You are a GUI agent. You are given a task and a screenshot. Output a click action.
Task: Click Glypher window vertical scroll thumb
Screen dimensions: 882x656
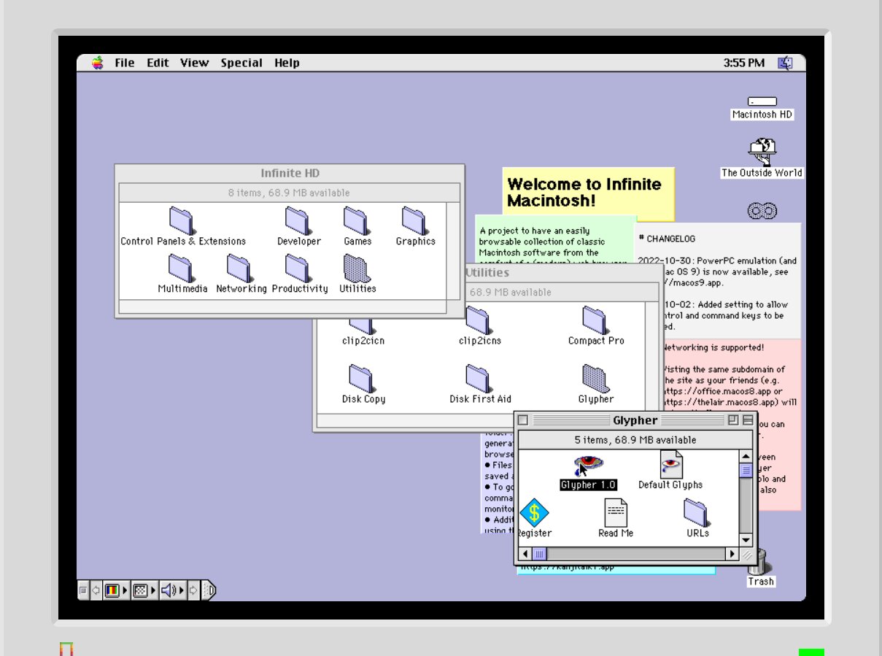(x=746, y=471)
